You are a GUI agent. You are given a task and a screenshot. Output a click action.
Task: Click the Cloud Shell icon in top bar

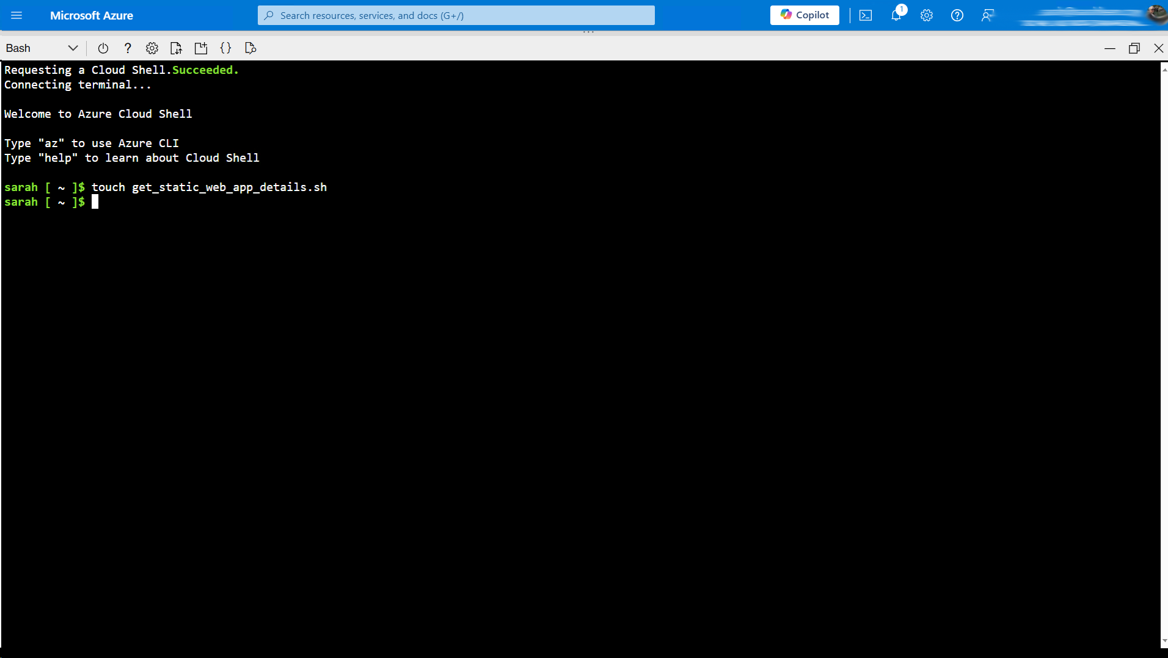tap(865, 15)
